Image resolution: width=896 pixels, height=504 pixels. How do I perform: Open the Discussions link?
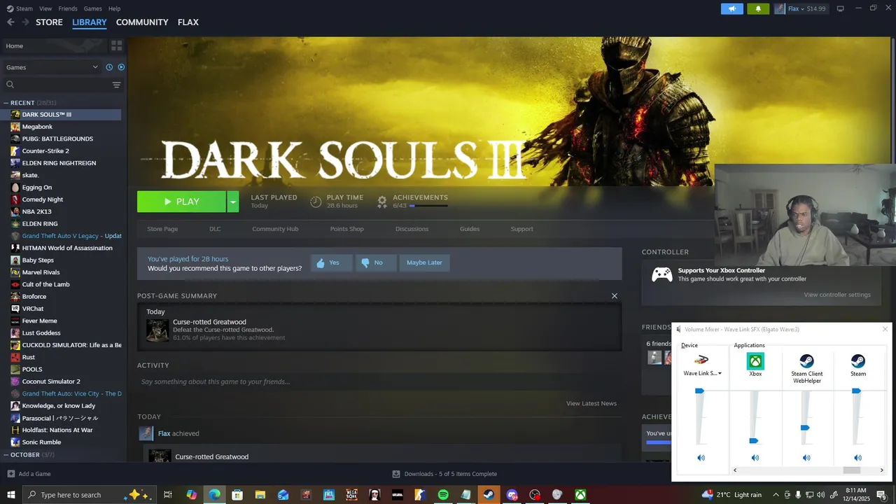(x=412, y=229)
